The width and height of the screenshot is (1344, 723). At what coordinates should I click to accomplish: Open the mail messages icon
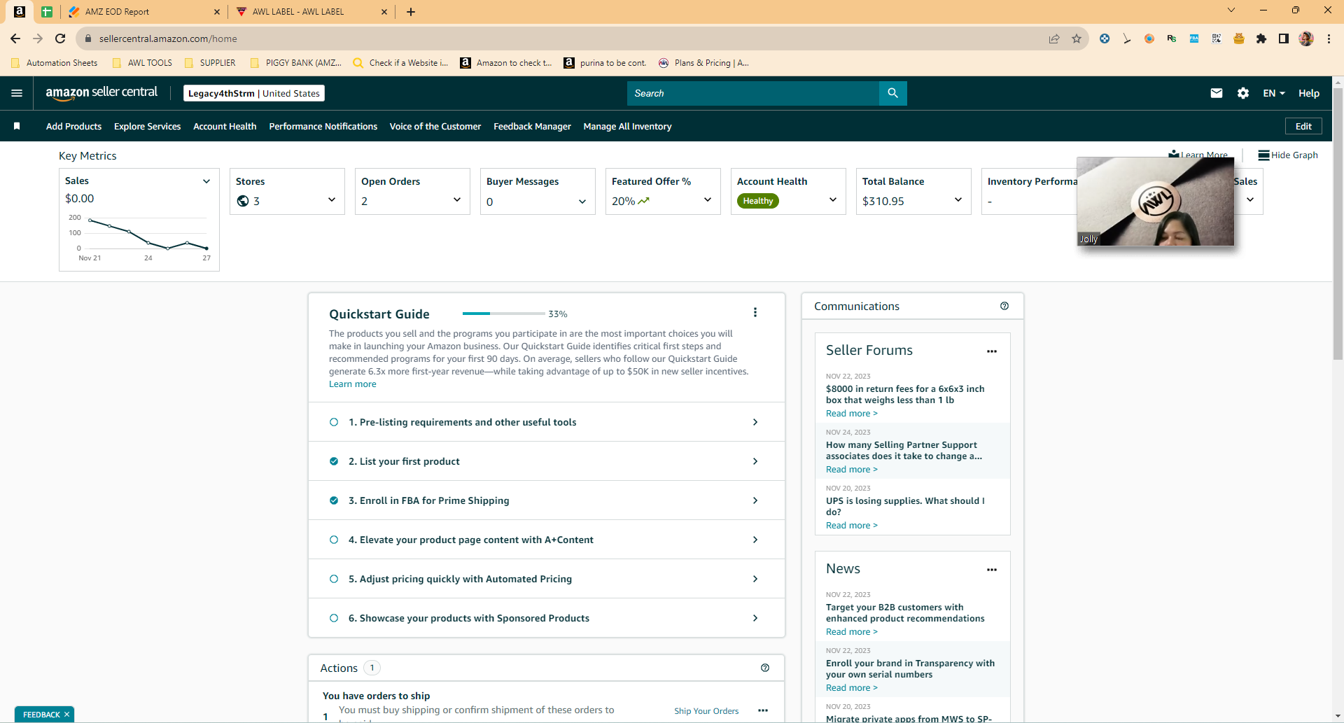click(x=1217, y=93)
